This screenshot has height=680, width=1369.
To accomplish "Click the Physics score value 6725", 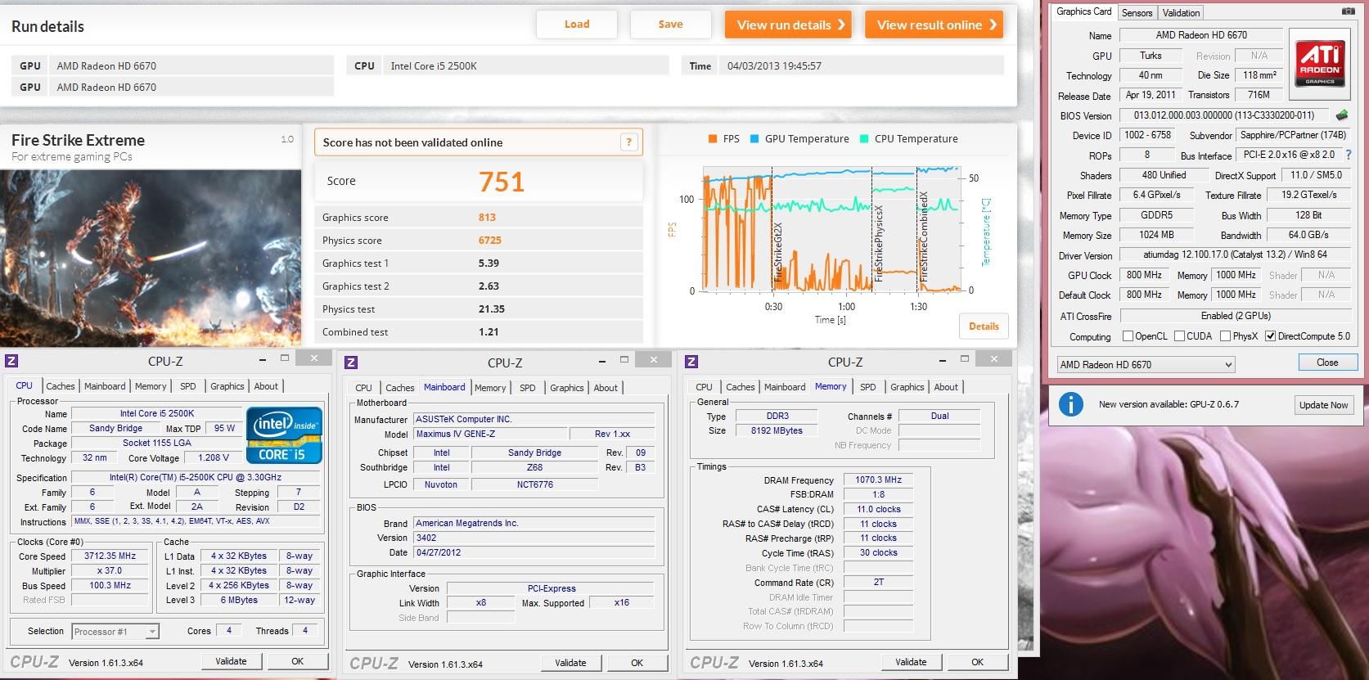I will (x=490, y=240).
